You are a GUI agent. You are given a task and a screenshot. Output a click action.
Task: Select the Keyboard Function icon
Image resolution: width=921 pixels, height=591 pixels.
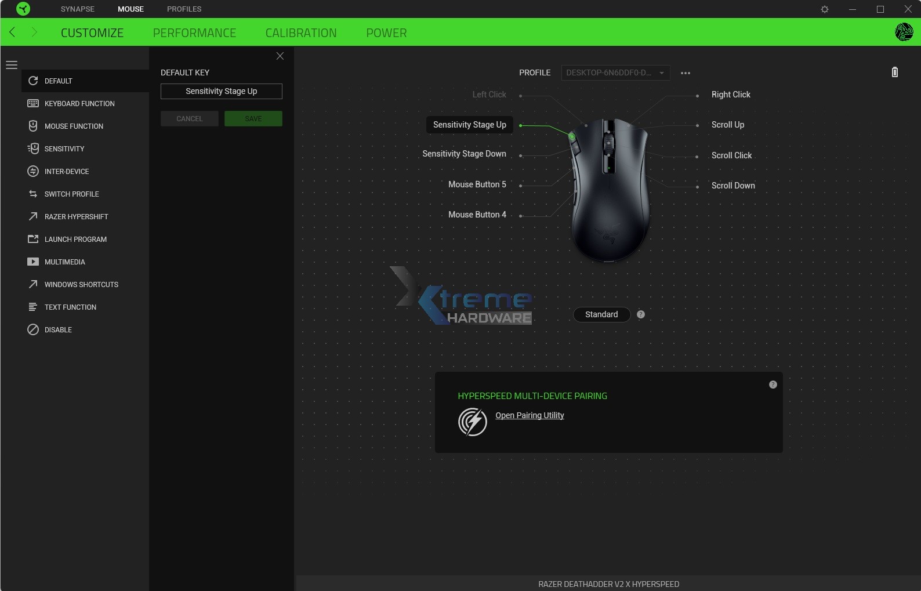click(x=33, y=103)
